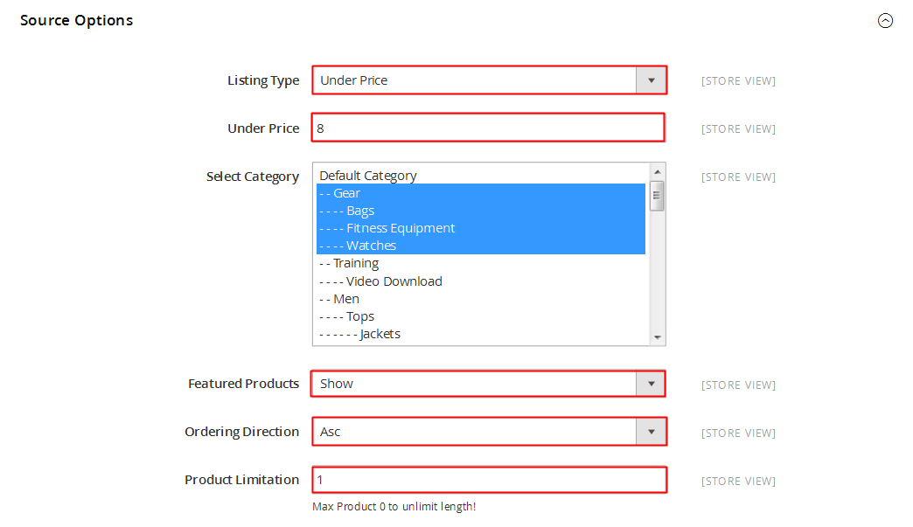Select the Men category

click(x=481, y=299)
